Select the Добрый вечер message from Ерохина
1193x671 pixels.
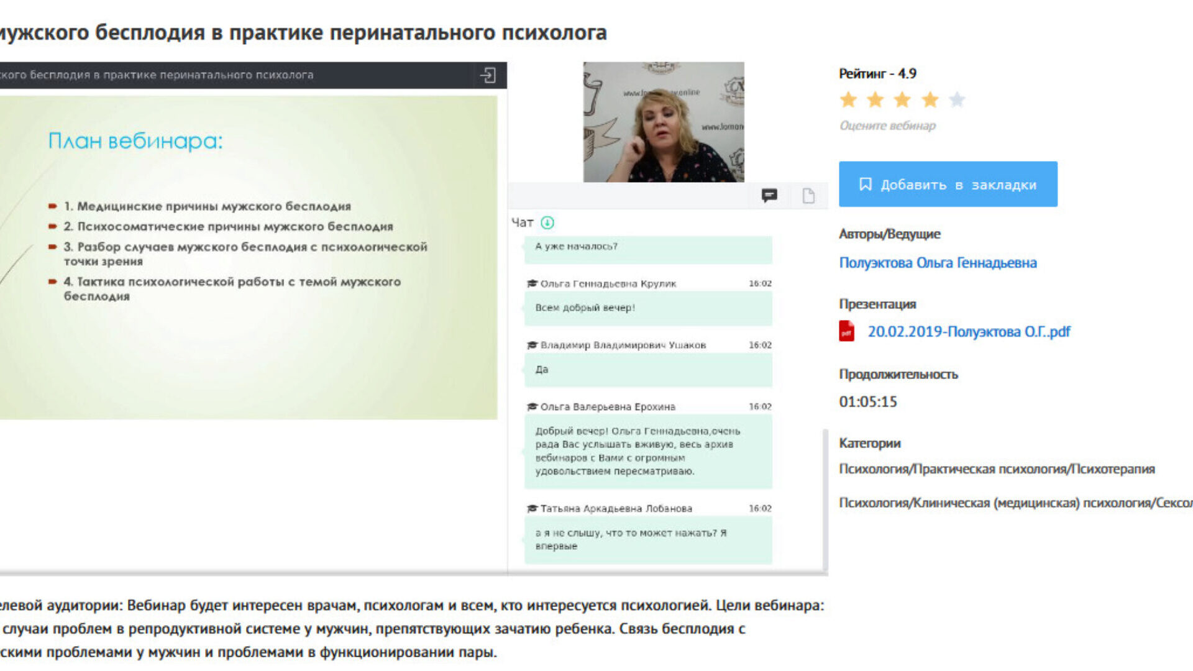click(647, 451)
